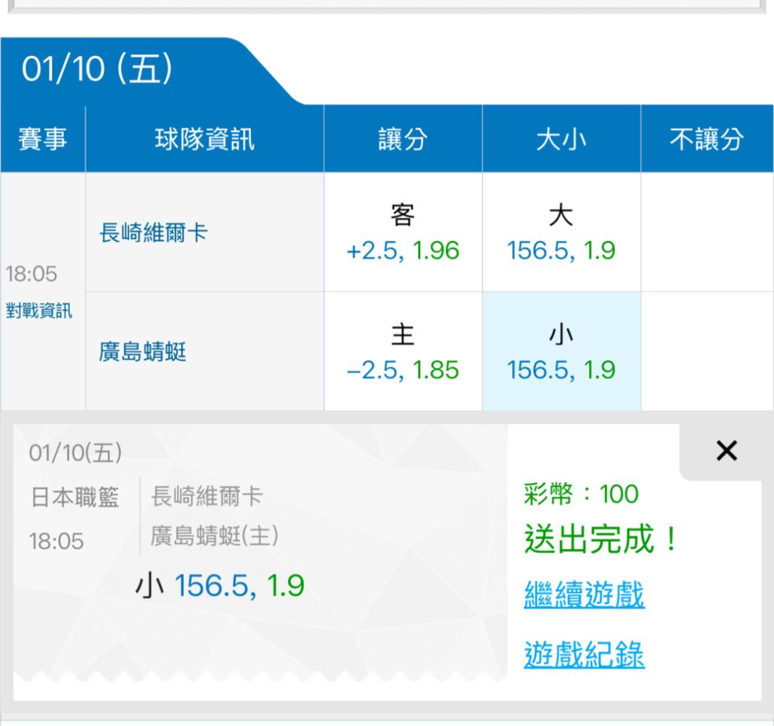Image resolution: width=774 pixels, height=726 pixels.
Task: Pick the 客 +2.5, 1.96 spread
Action: click(403, 233)
